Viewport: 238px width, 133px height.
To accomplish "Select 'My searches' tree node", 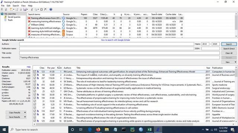I will coord(10,14).
